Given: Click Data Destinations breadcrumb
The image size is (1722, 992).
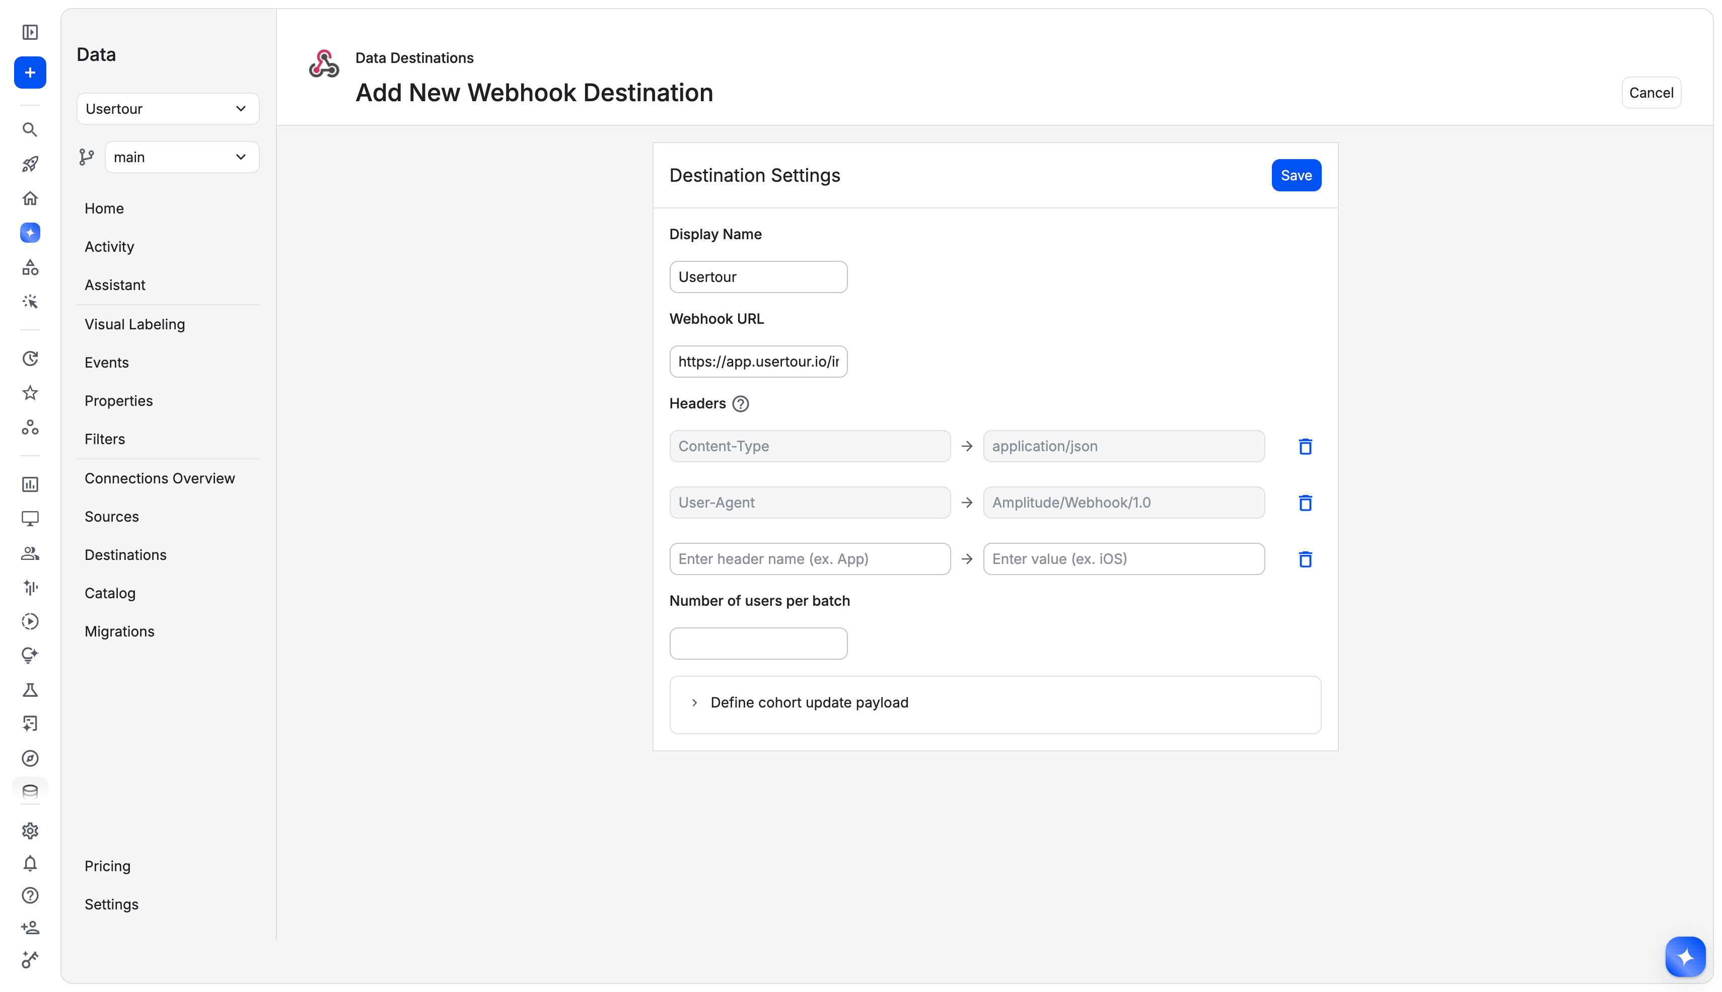Looking at the screenshot, I should [414, 58].
